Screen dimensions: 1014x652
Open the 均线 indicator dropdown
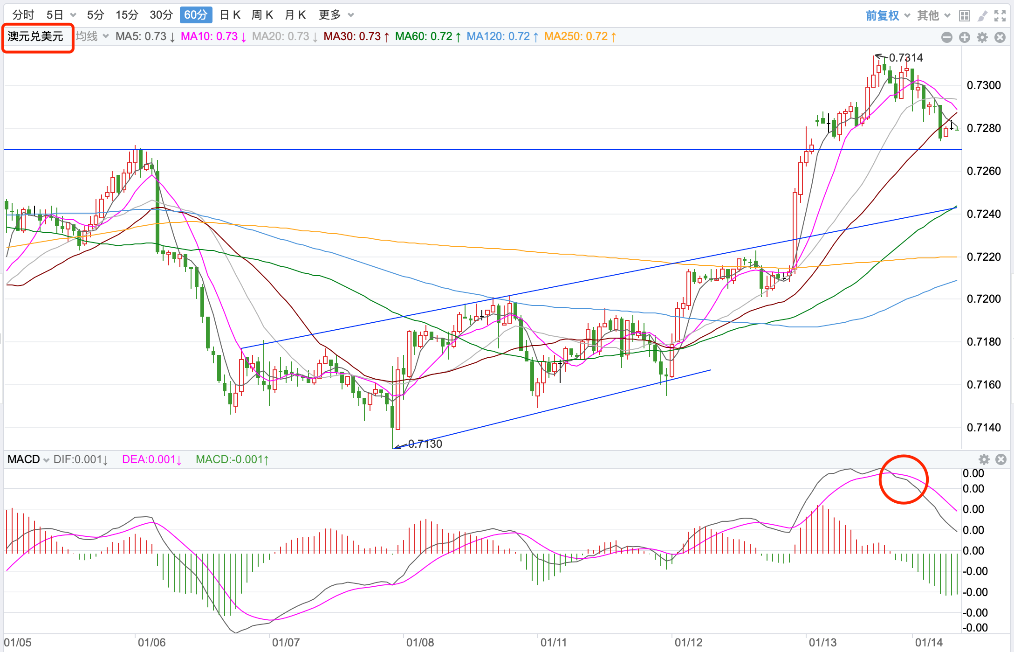92,36
